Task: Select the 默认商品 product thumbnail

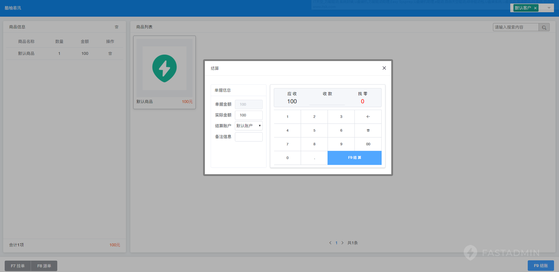Action: 164,68
